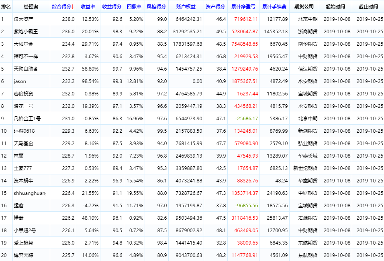384x261 pixels.
Task: Select manager 林丽
Action: tap(18, 156)
